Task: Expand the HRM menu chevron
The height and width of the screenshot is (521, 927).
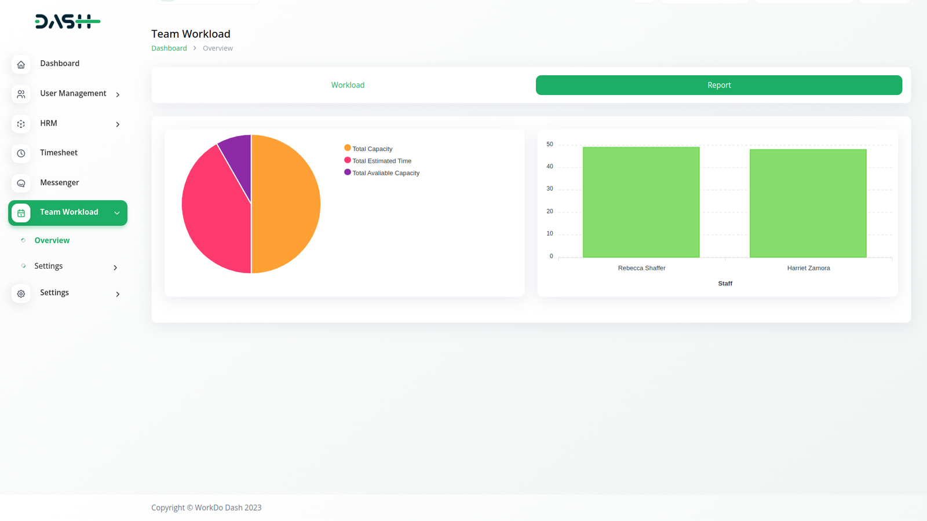Action: (x=118, y=124)
